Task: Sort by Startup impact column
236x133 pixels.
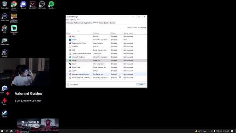Action: click(x=129, y=33)
